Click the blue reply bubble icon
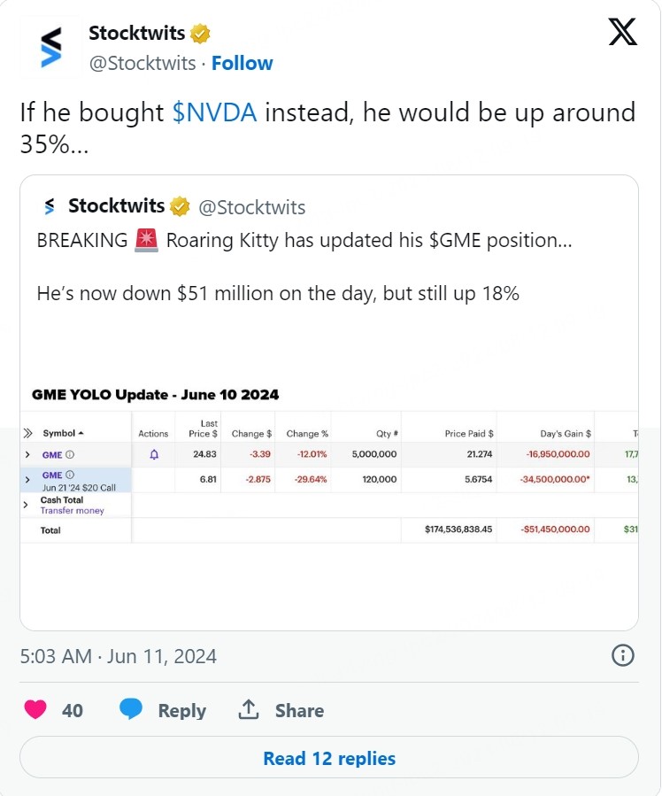The width and height of the screenshot is (662, 796). [131, 710]
